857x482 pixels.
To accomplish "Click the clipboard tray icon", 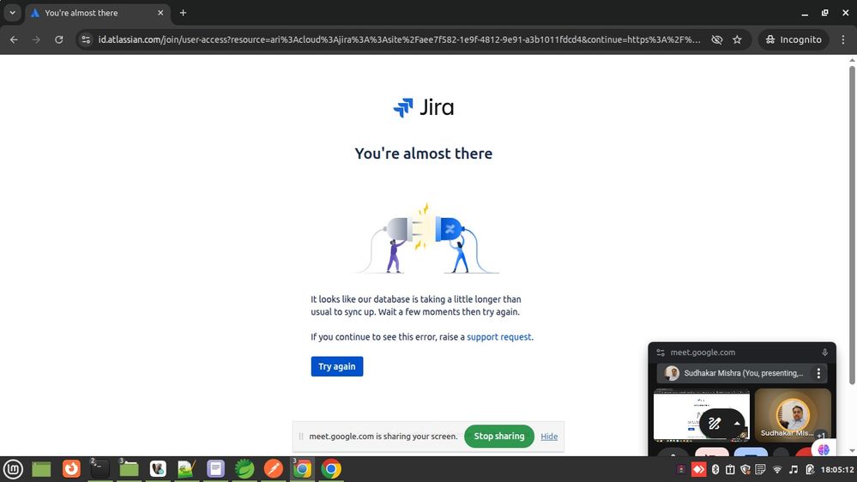I will tap(730, 469).
